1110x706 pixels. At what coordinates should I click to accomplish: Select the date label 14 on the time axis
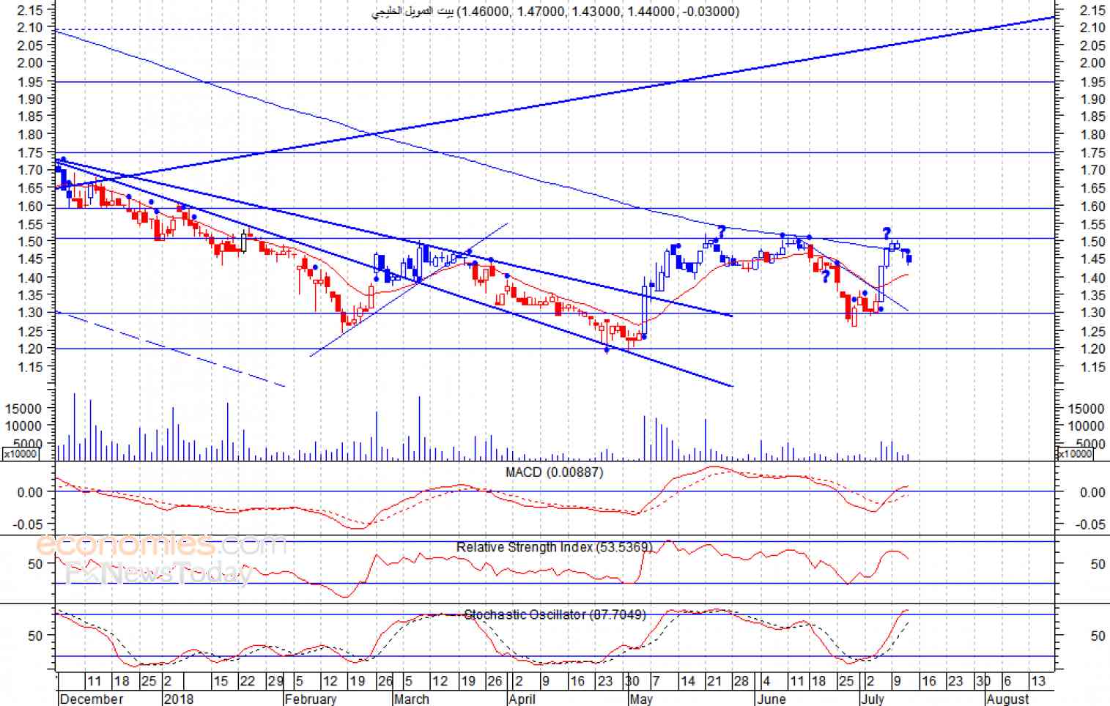coord(687,681)
